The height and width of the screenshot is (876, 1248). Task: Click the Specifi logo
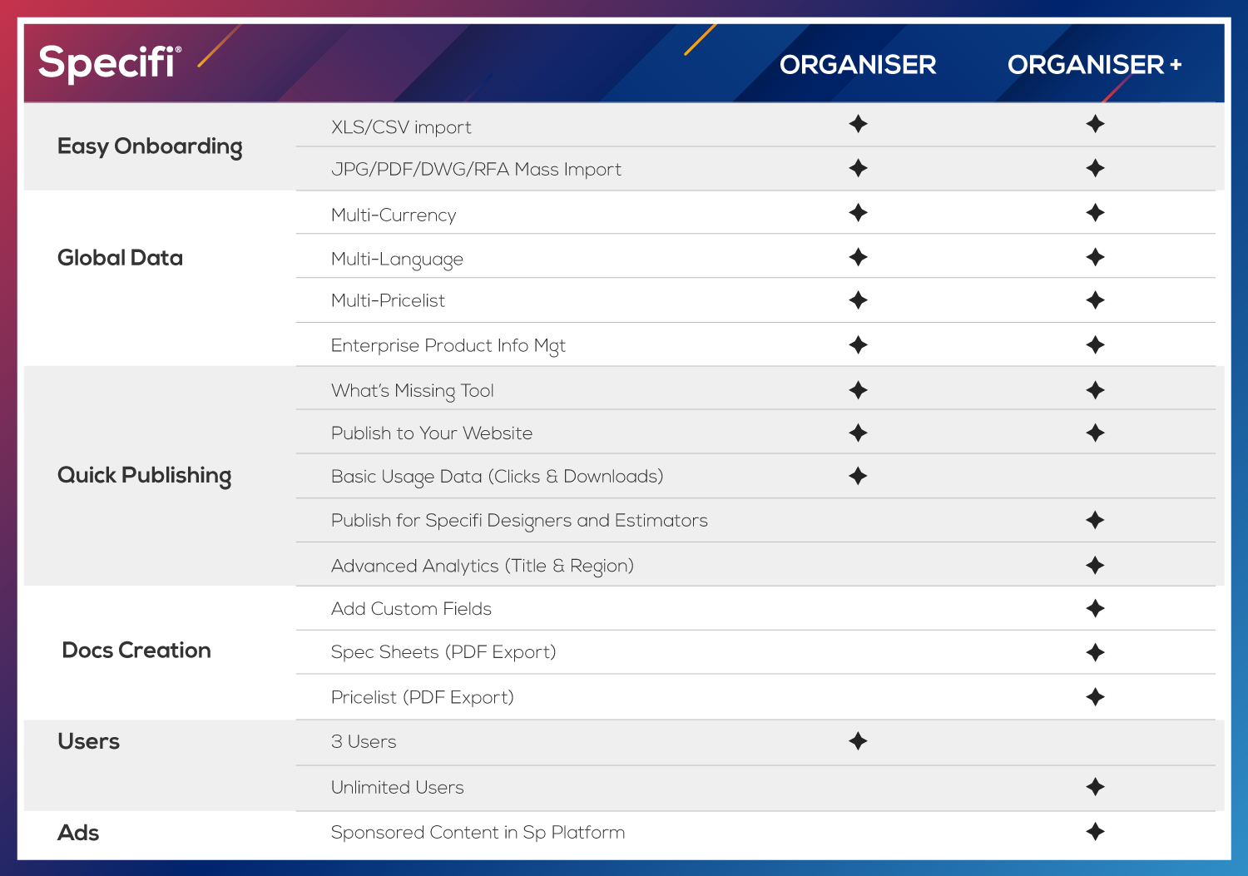110,62
